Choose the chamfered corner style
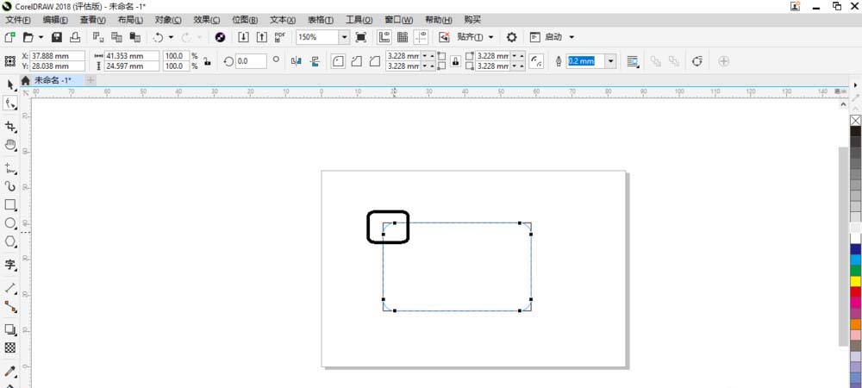Screen dimensions: 862x388 pyautogui.click(x=375, y=61)
